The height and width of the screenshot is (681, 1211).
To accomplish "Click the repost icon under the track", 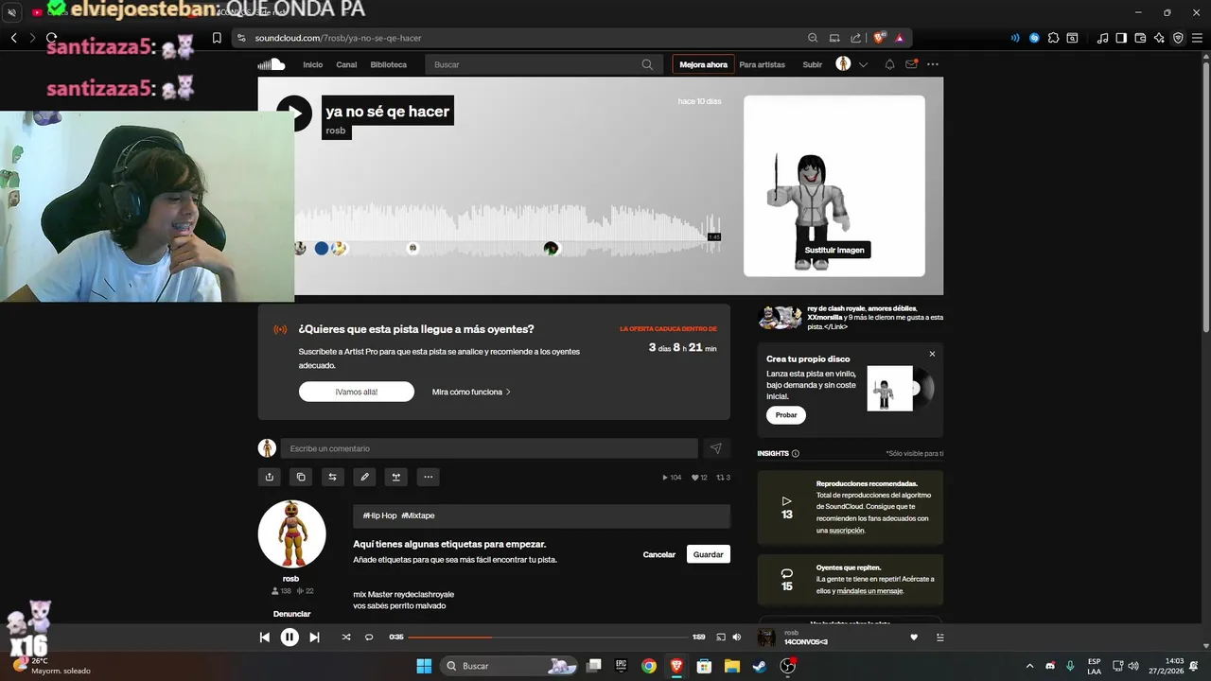I will click(x=332, y=477).
